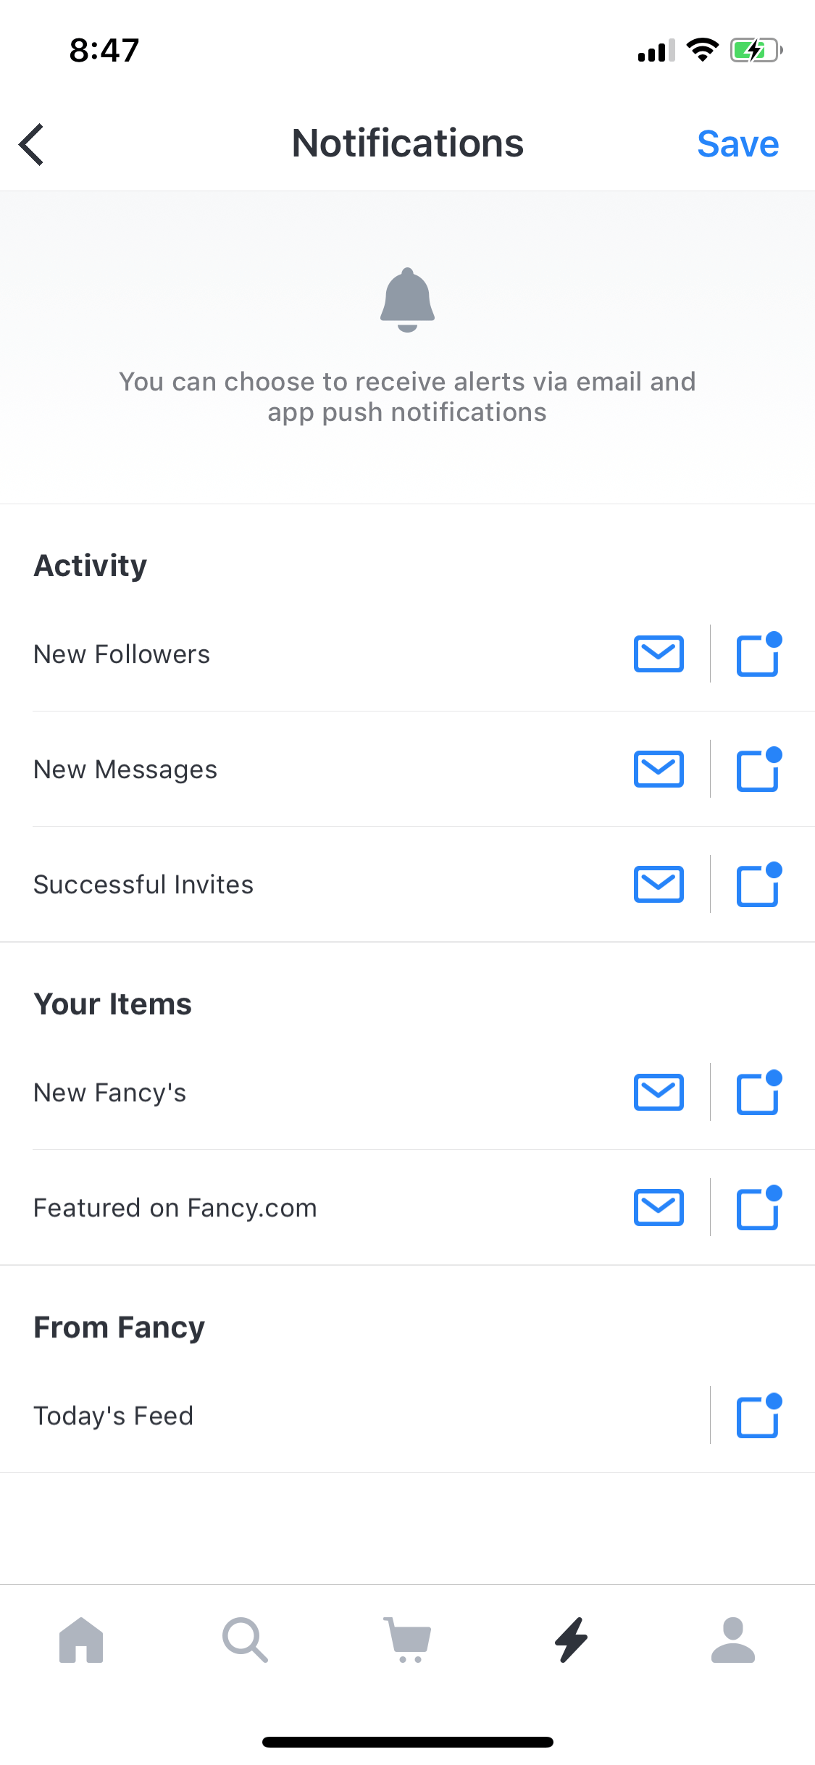
Task: Open the Search tab
Action: pyautogui.click(x=245, y=1640)
